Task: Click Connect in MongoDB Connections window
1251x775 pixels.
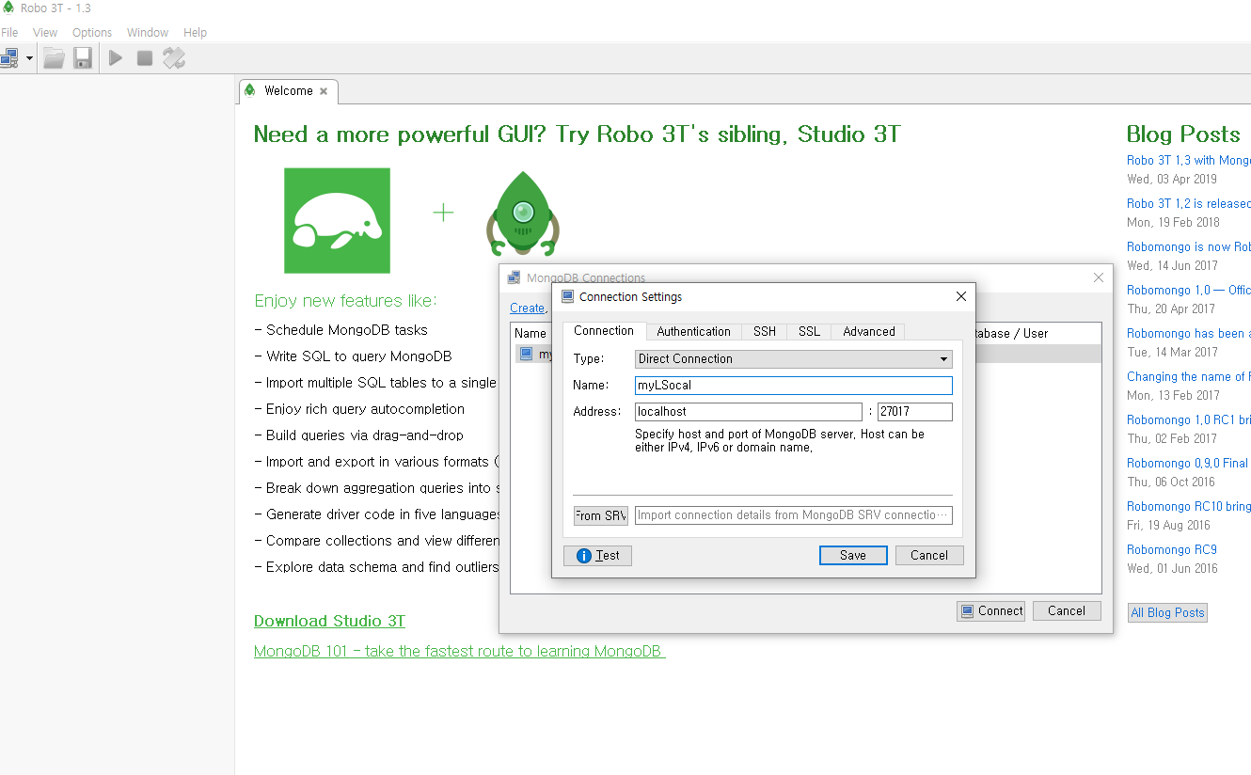Action: coord(990,610)
